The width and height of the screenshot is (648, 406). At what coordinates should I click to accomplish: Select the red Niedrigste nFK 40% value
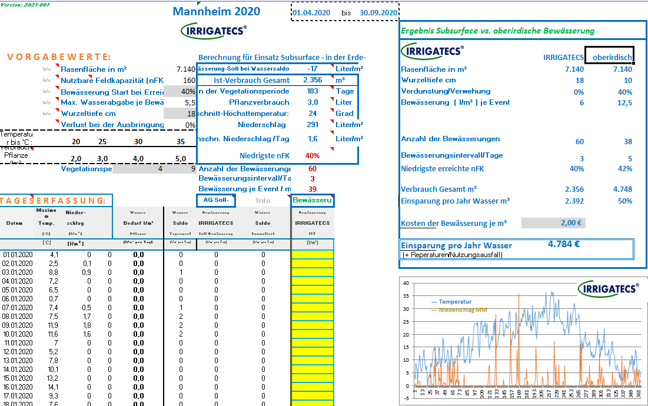pyautogui.click(x=313, y=156)
